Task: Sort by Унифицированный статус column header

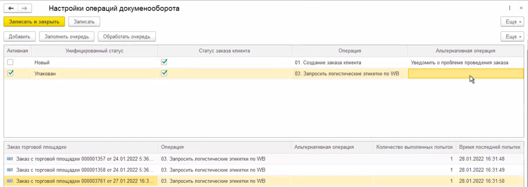Action: click(95, 51)
